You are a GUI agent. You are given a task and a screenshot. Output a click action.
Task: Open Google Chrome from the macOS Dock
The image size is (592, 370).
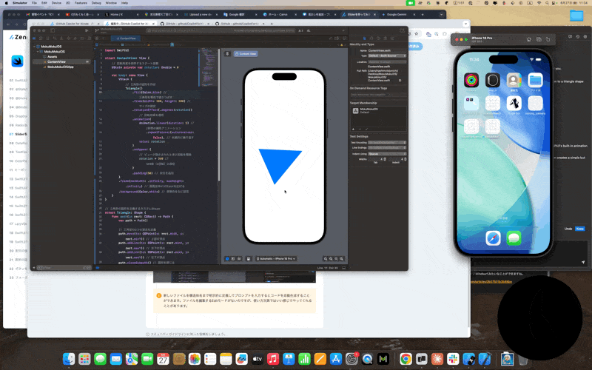[406, 359]
